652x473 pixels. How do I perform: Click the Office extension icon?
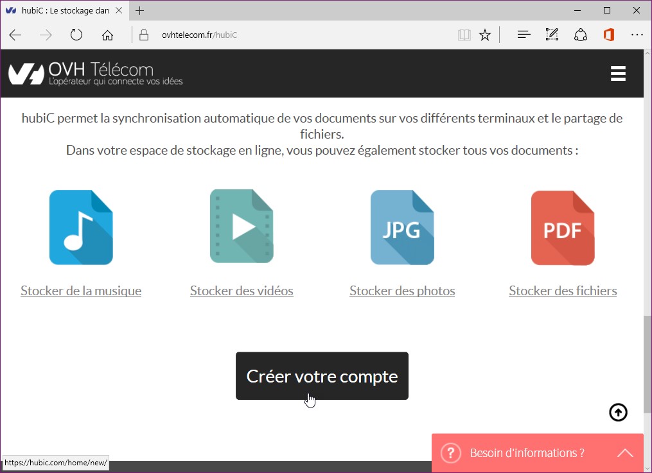click(x=609, y=35)
